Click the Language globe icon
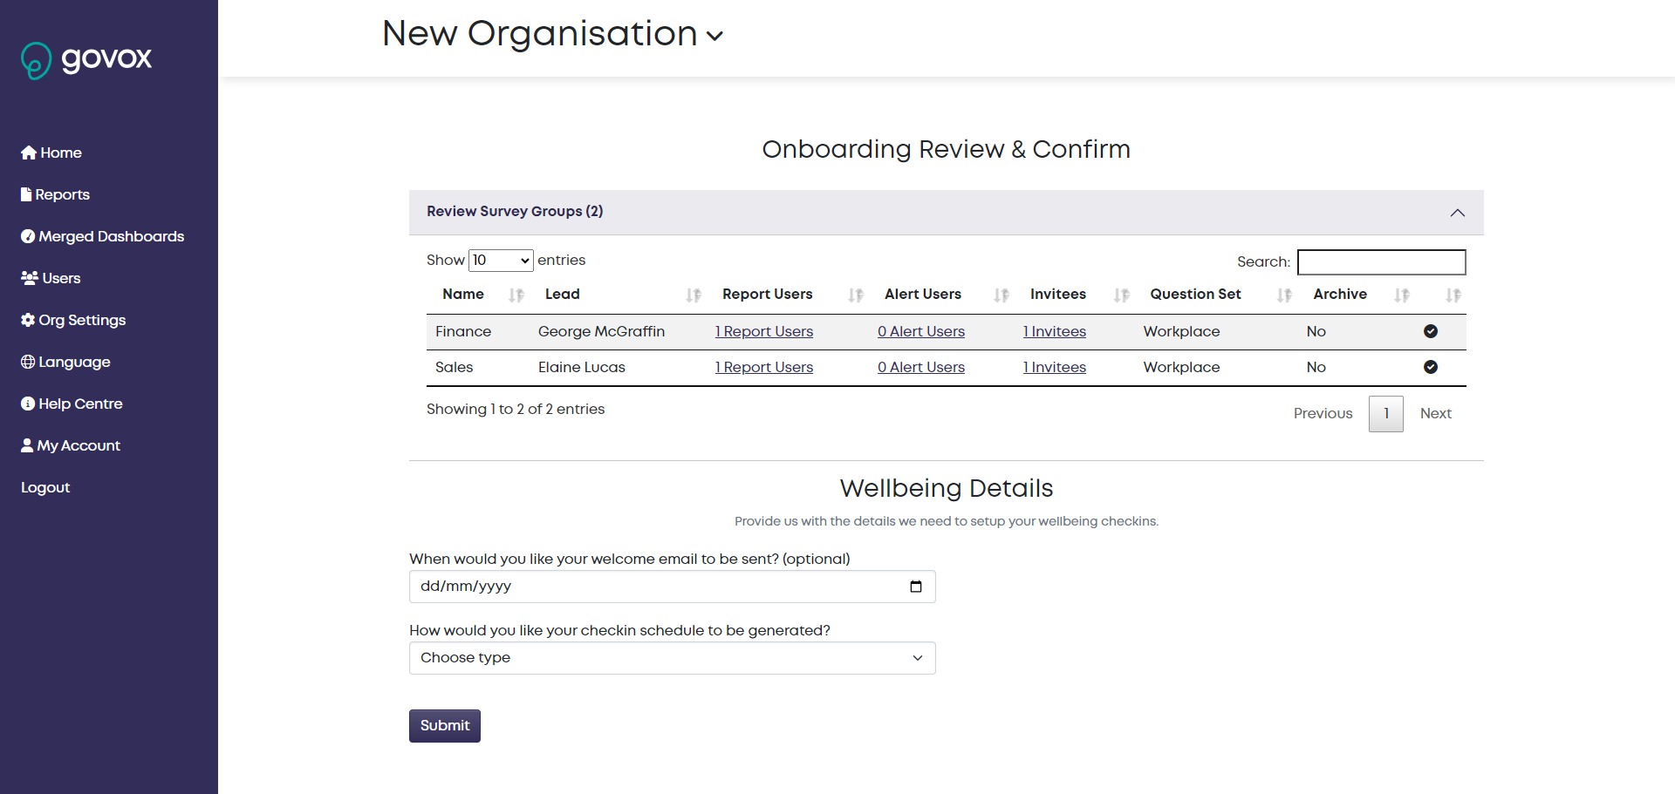 (x=28, y=362)
